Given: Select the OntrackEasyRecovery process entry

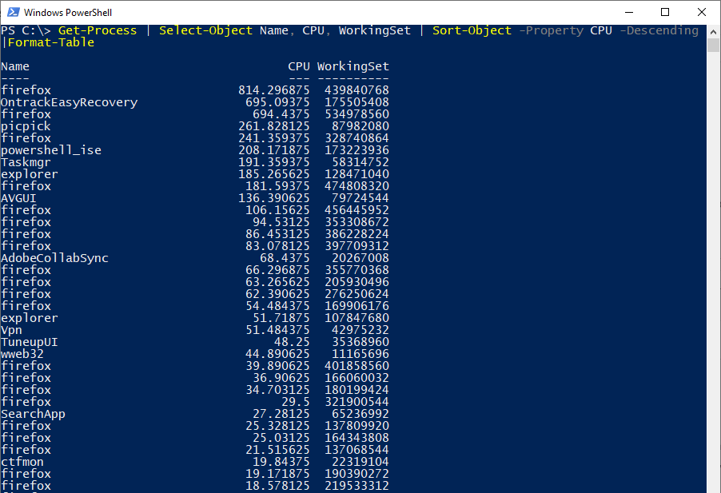Looking at the screenshot, I should point(69,101).
